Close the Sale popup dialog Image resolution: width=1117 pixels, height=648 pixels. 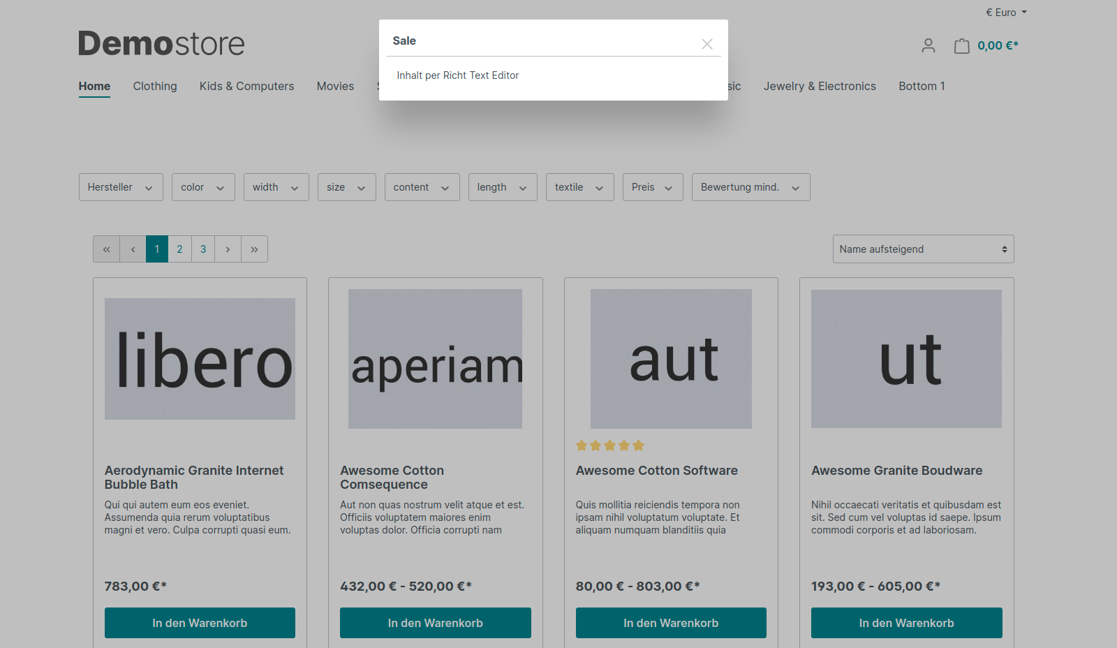[707, 44]
